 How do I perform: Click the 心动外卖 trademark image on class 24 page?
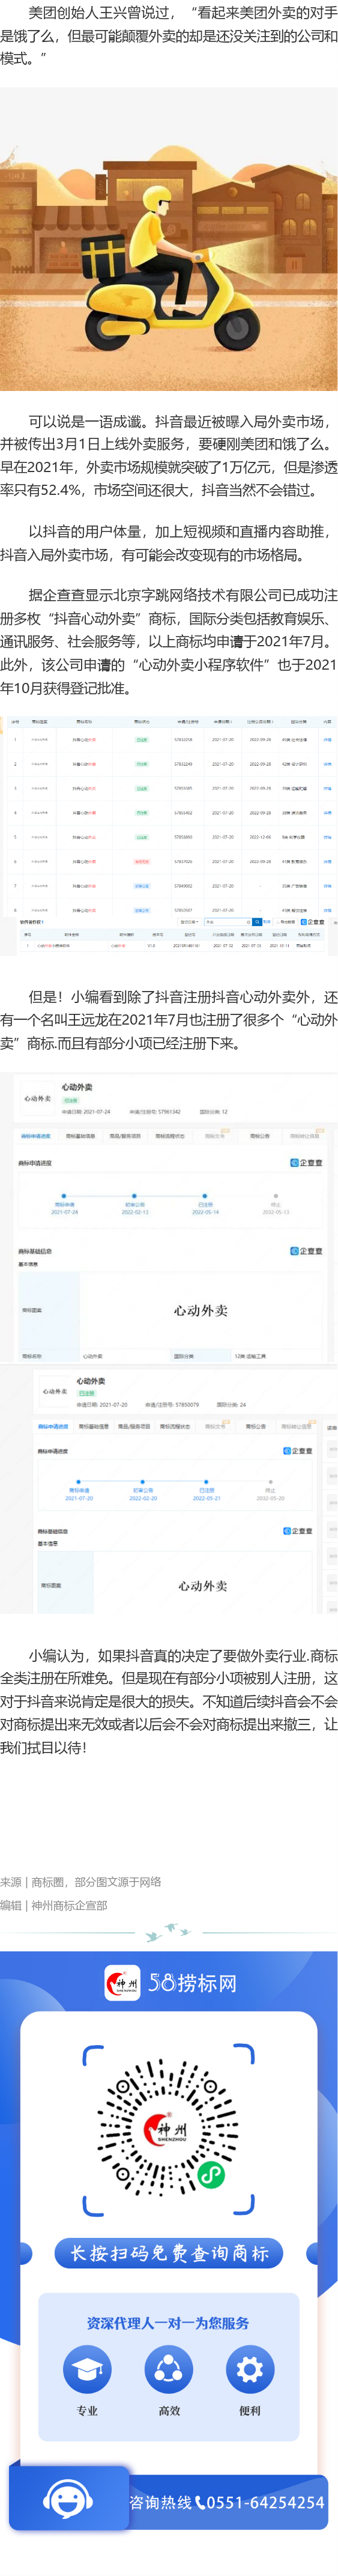(x=203, y=1586)
